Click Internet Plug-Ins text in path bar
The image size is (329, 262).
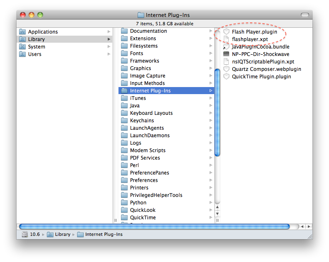104,234
